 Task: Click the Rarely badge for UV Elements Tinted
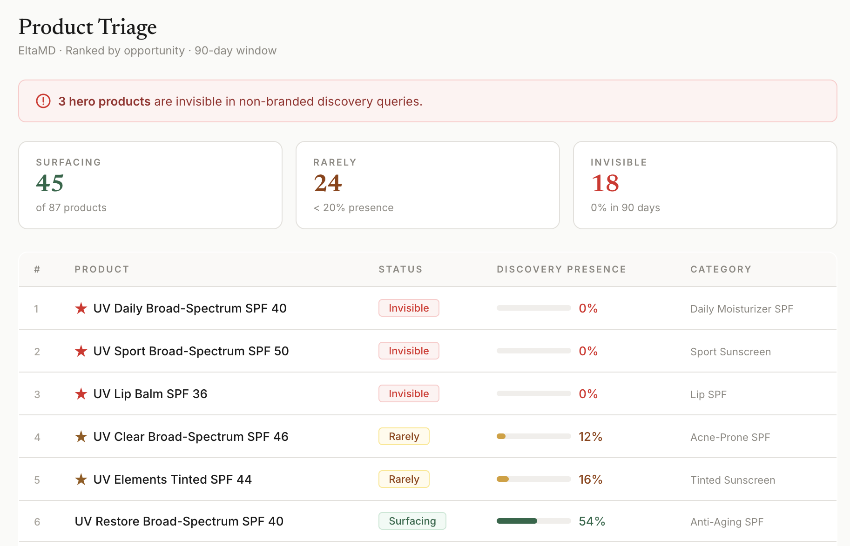(x=404, y=479)
